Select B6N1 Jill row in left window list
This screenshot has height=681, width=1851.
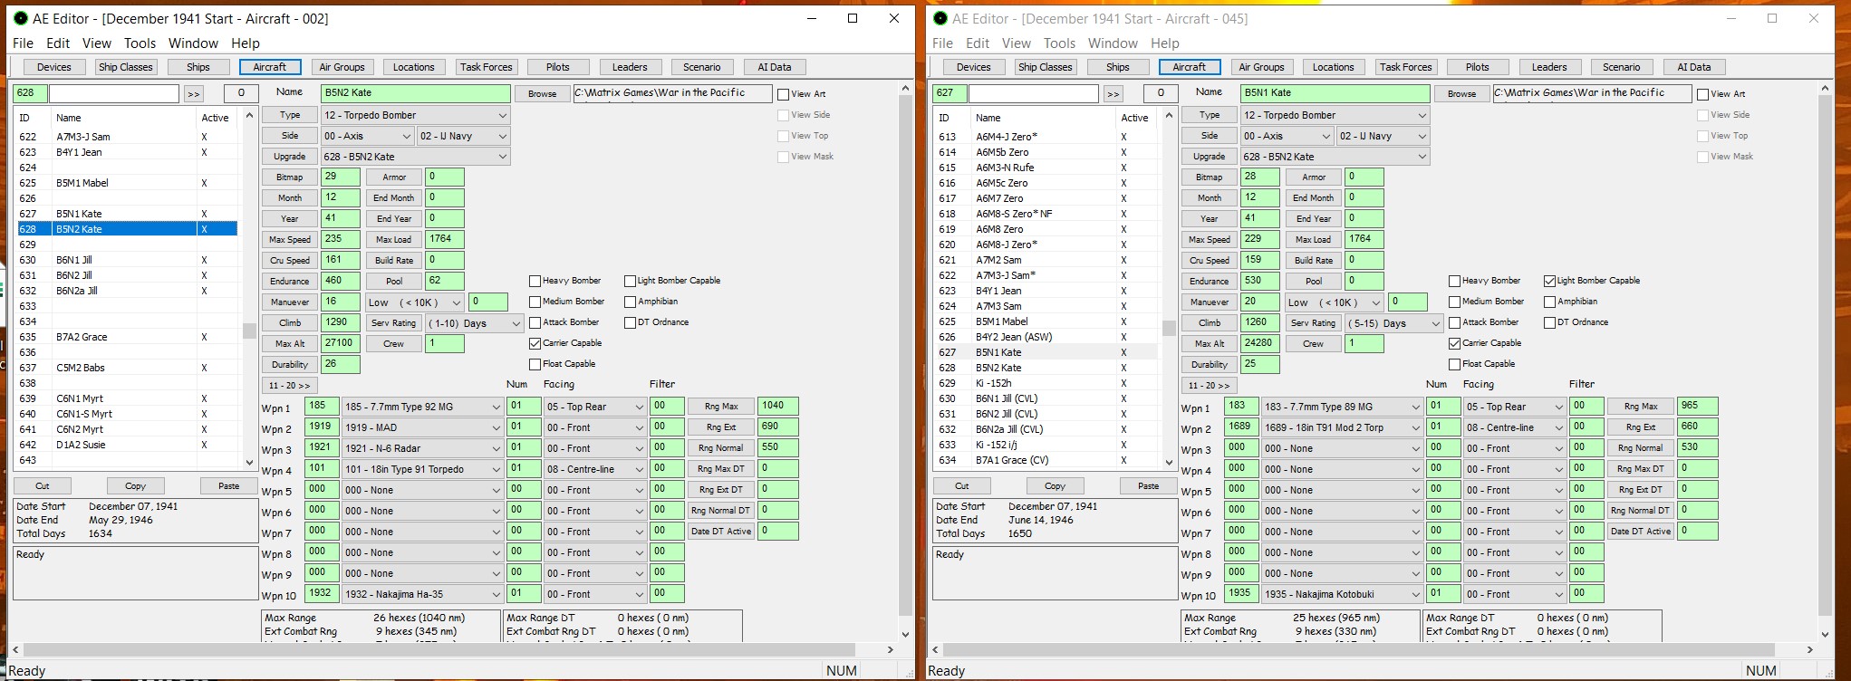point(127,260)
